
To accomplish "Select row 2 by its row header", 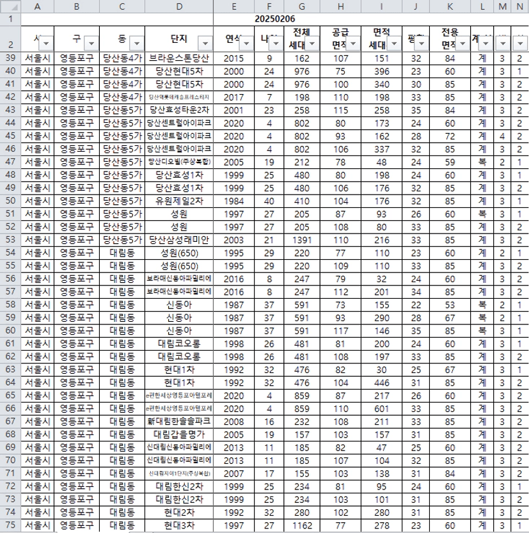I will [x=10, y=39].
